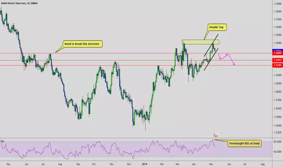This screenshot has width=283, height=167.
Task: Click the Mar label on time axis
Action: pyautogui.click(x=177, y=164)
